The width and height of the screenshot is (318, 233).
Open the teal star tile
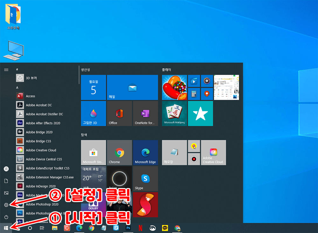pos(200,113)
